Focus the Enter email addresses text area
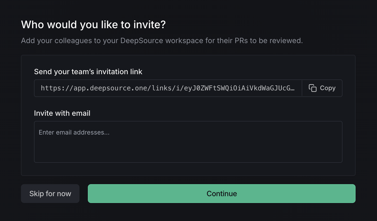377x221 pixels. 188,142
